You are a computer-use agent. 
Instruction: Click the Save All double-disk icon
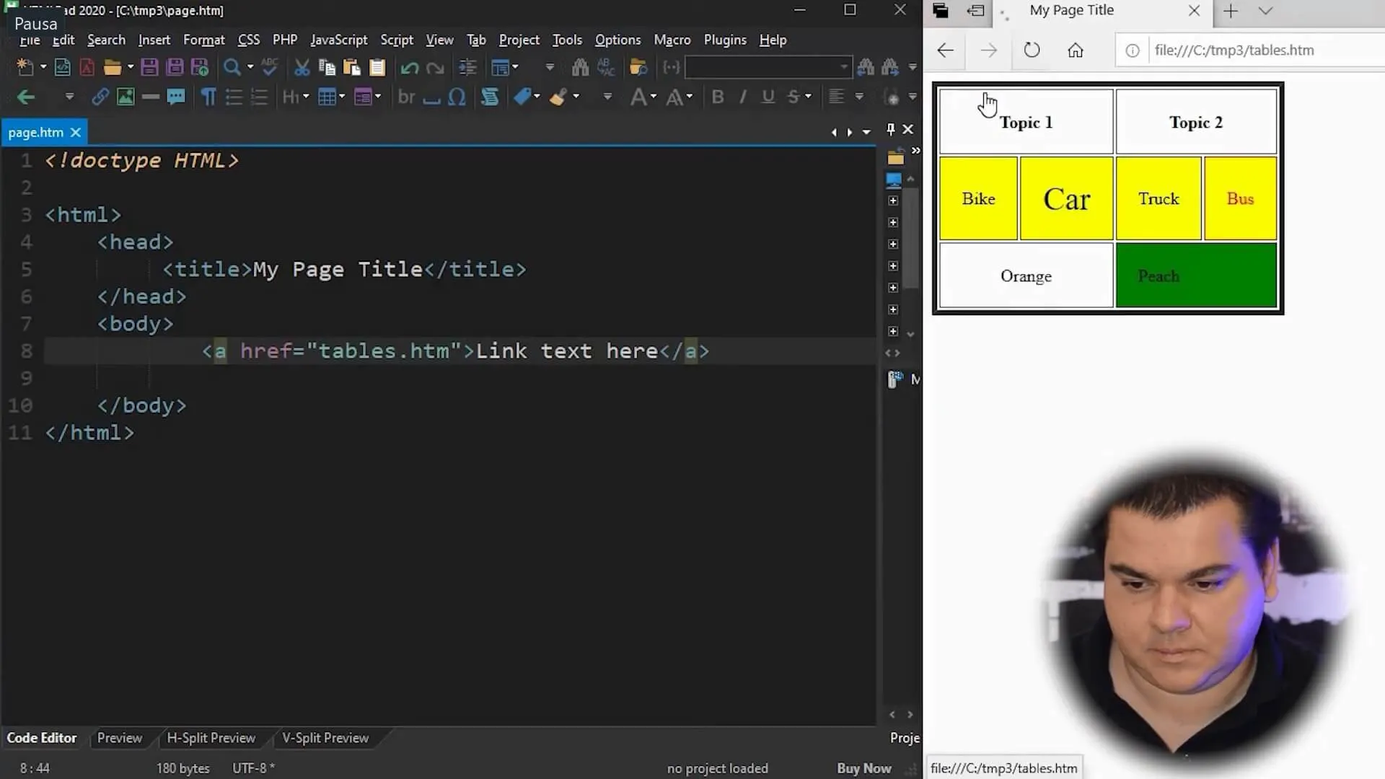(x=175, y=67)
